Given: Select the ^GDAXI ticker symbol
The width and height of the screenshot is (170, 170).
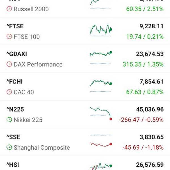Looking at the screenshot, I should click(x=17, y=54).
